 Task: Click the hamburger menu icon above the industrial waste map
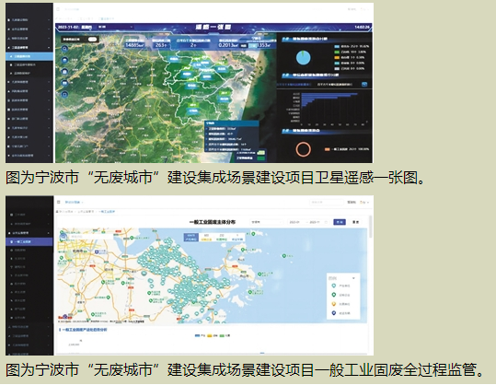59,202
